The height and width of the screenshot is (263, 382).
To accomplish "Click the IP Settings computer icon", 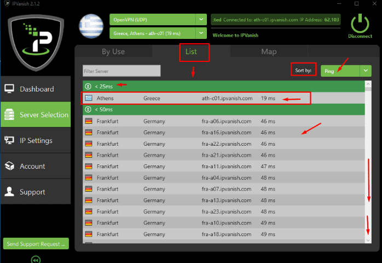I will point(9,140).
